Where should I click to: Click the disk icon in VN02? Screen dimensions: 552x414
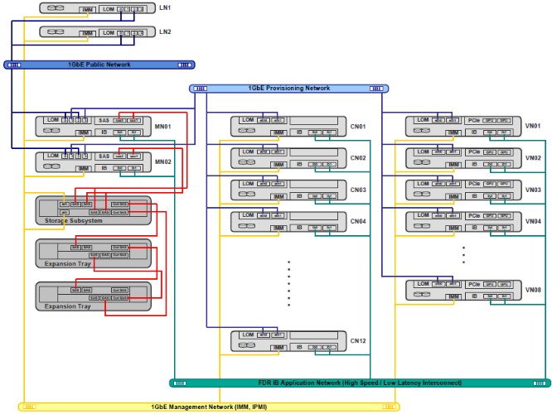click(422, 162)
